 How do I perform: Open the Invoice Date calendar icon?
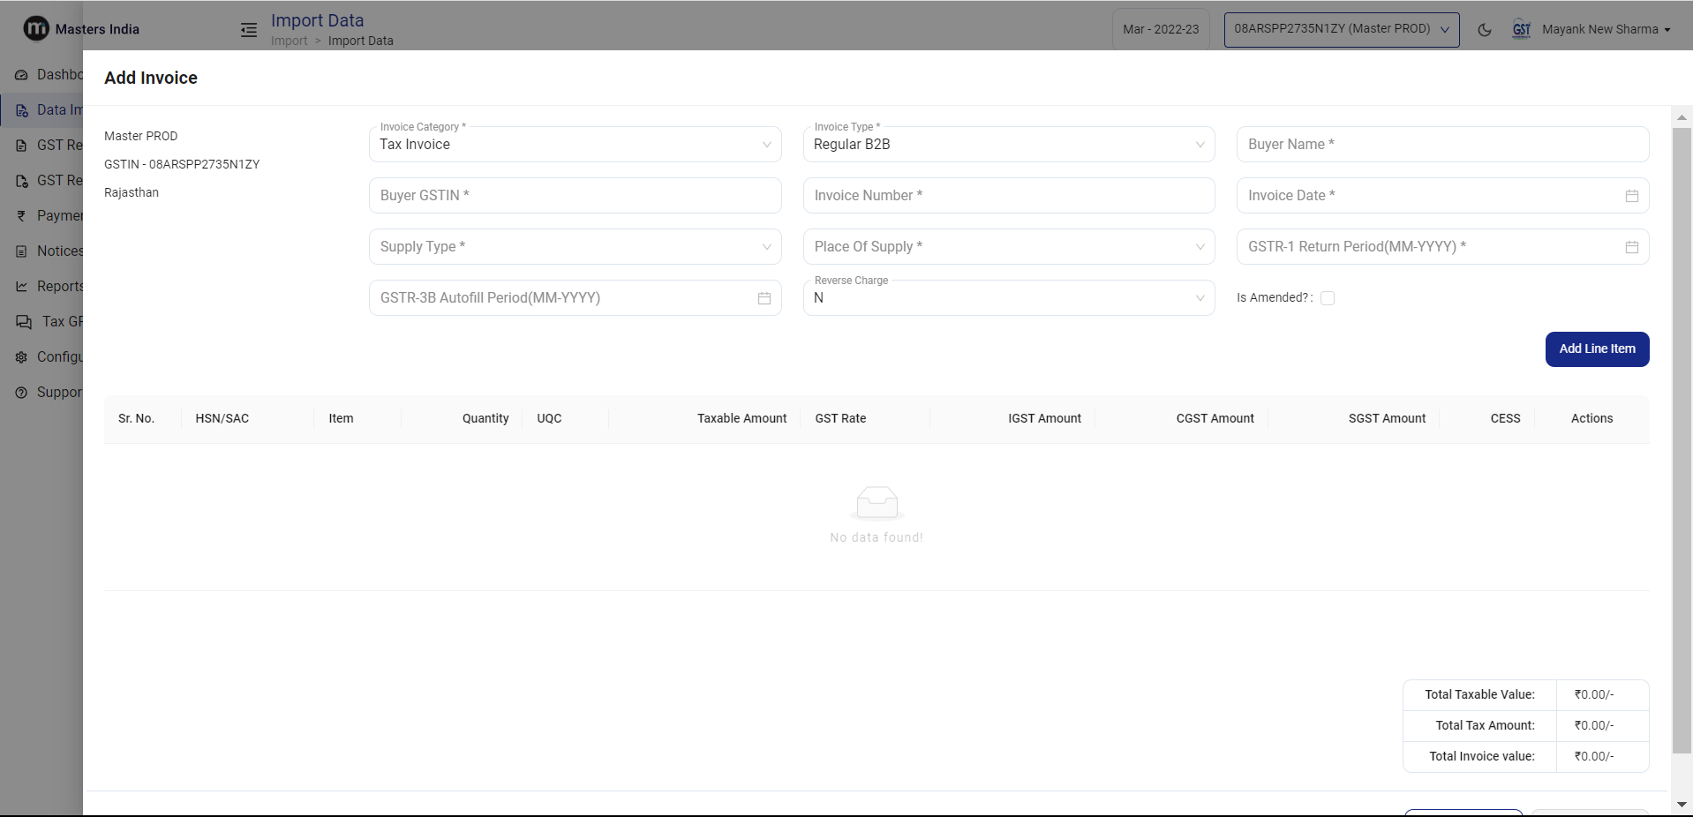coord(1631,196)
